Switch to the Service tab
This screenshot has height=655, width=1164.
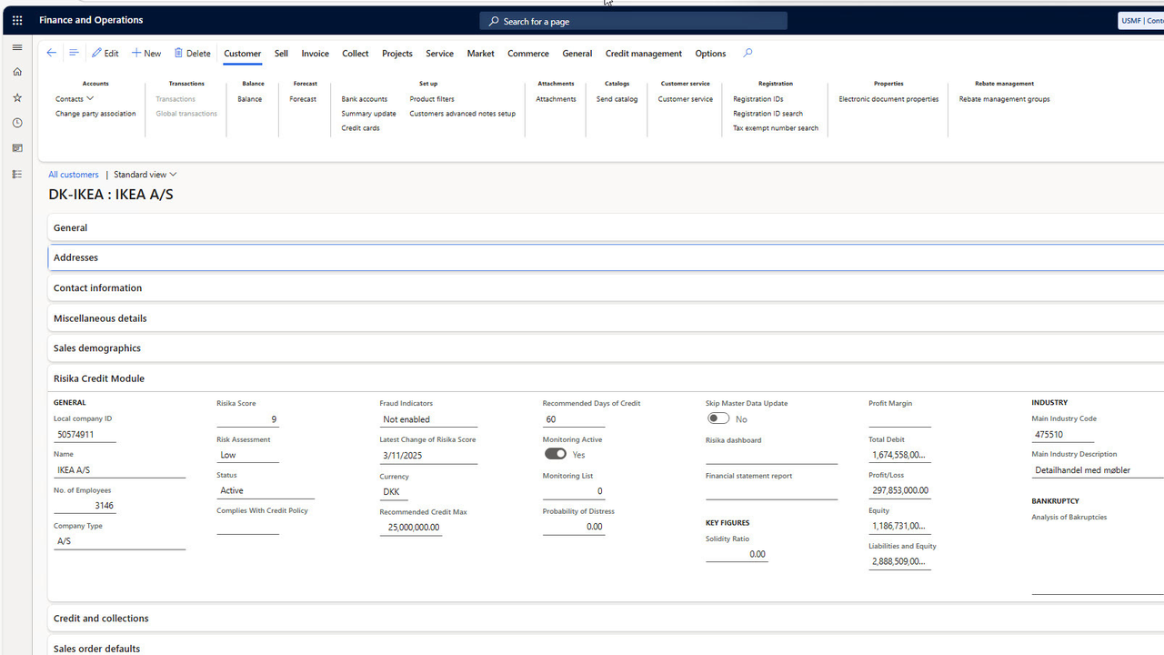[440, 54]
